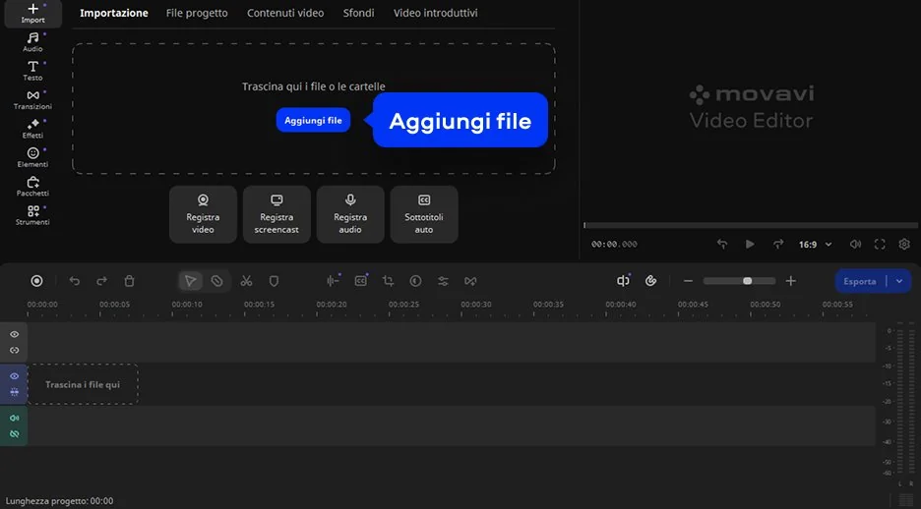Click the Aggiungi file button
921x509 pixels.
pos(313,120)
